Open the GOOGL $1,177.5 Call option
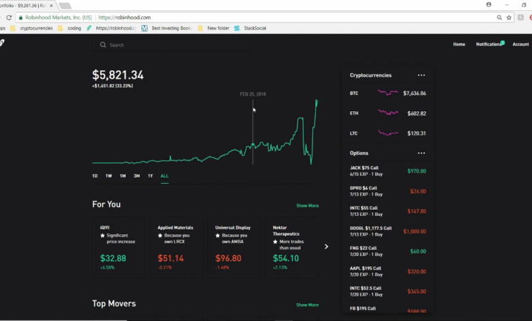Viewport: 532px width, 321px height. pyautogui.click(x=388, y=231)
